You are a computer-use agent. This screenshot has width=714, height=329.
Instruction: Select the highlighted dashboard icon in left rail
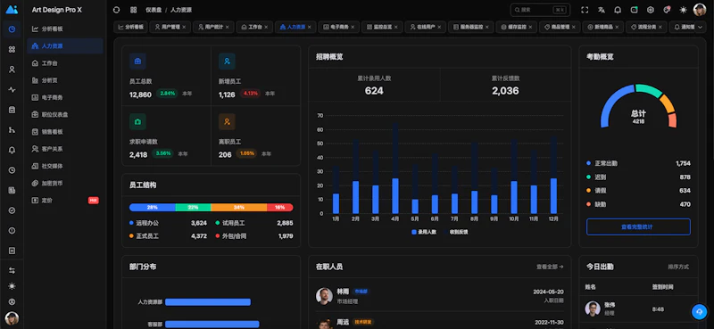(x=12, y=29)
